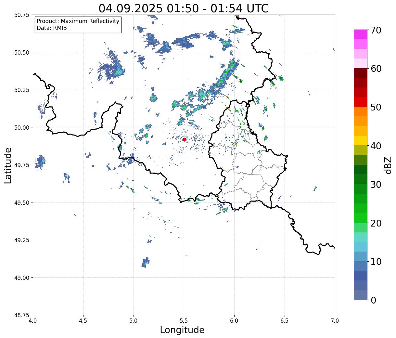Click the colorbar tick label 10
This screenshot has height=338, width=396.
coord(376,262)
